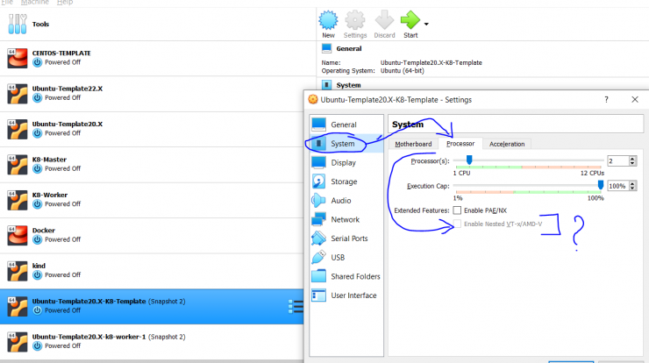
Task: Switch to the Motherboard tab
Action: point(413,144)
